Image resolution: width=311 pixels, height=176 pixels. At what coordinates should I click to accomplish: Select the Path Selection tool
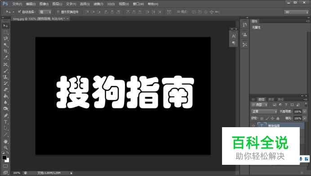click(5, 128)
